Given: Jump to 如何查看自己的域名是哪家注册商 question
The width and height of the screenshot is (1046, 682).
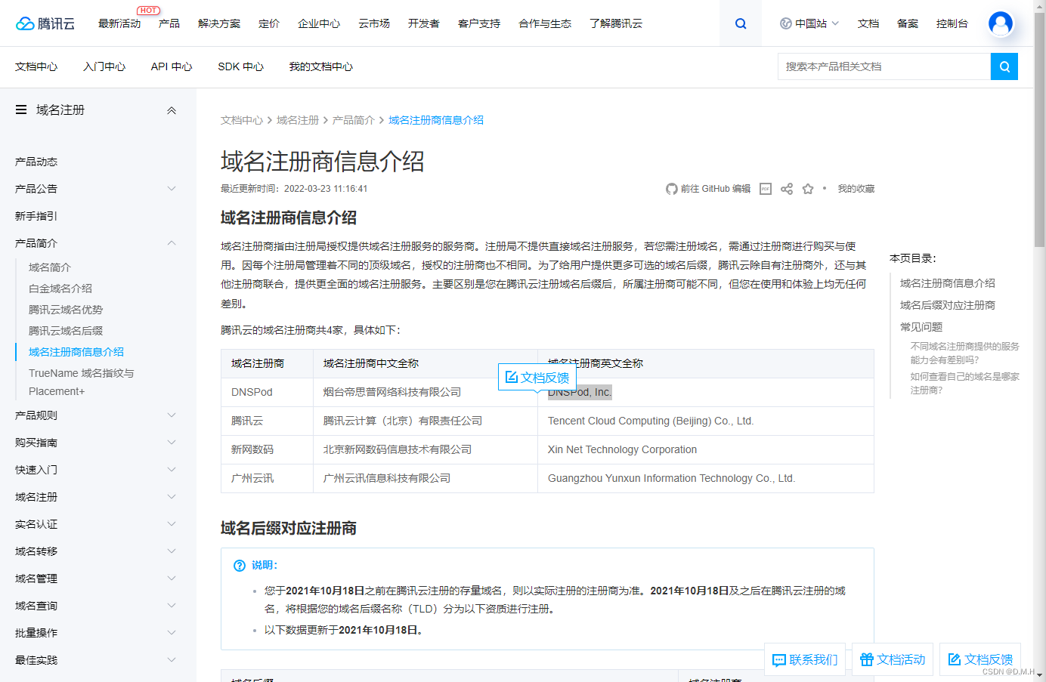Looking at the screenshot, I should 965,383.
